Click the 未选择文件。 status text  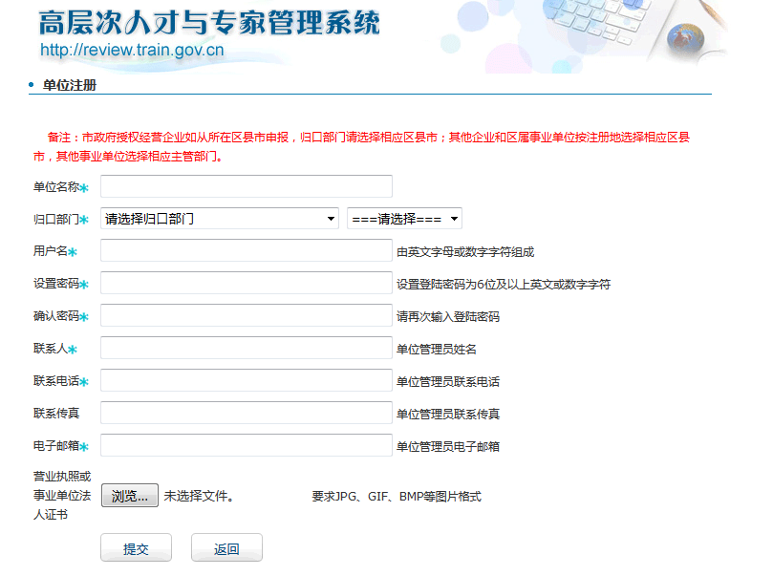tap(198, 496)
